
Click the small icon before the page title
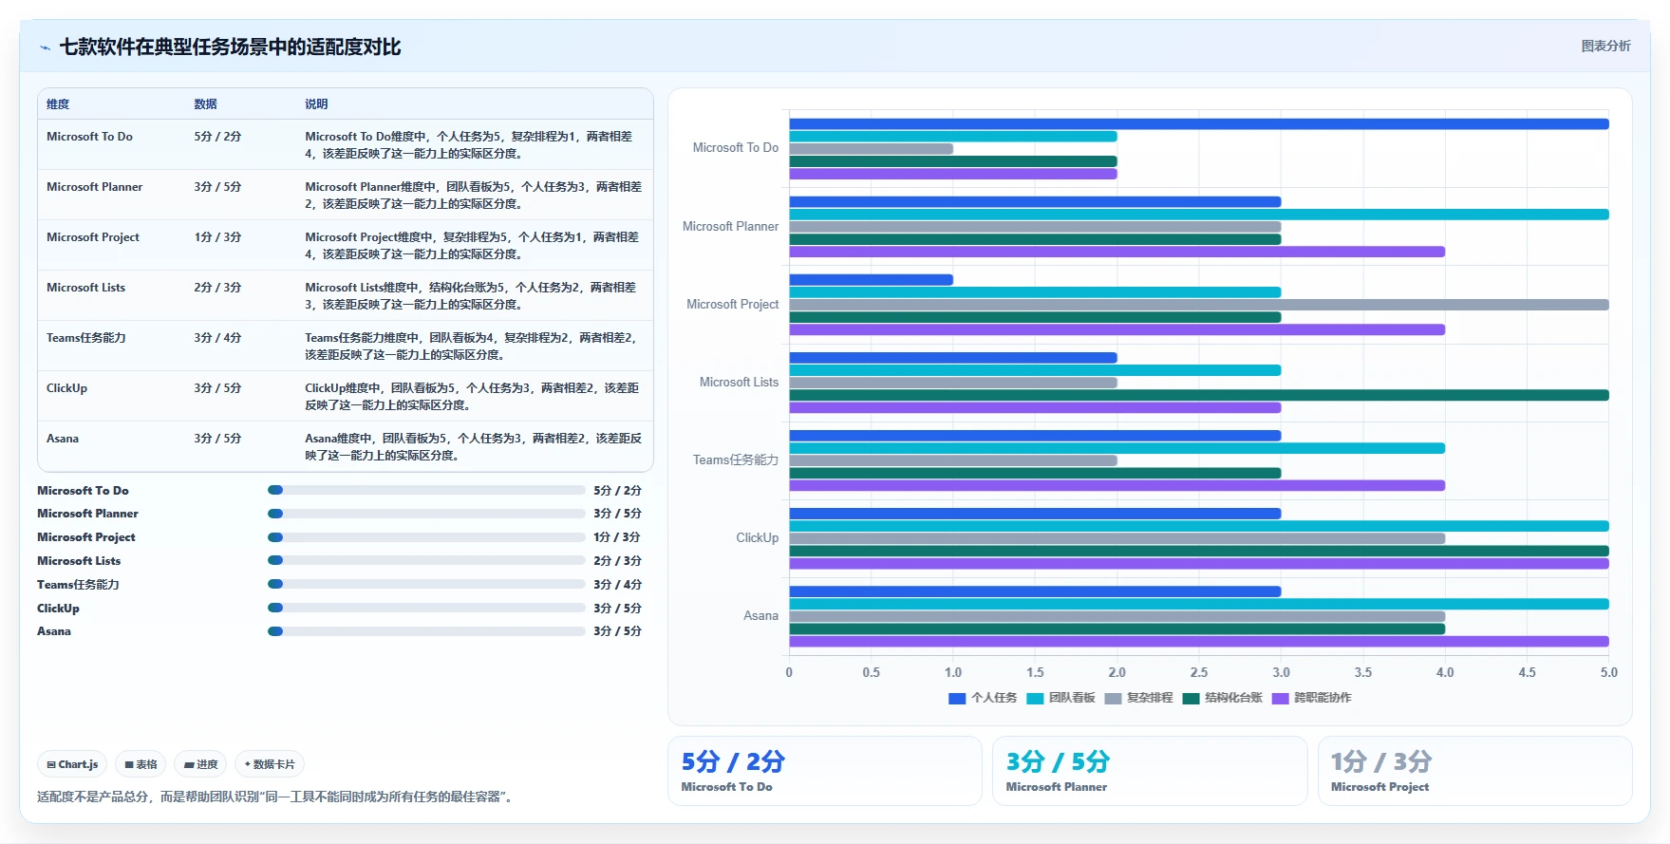(x=45, y=47)
